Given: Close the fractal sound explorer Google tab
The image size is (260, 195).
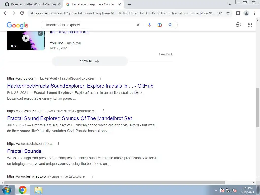Looking at the screenshot, I should click(120, 5).
